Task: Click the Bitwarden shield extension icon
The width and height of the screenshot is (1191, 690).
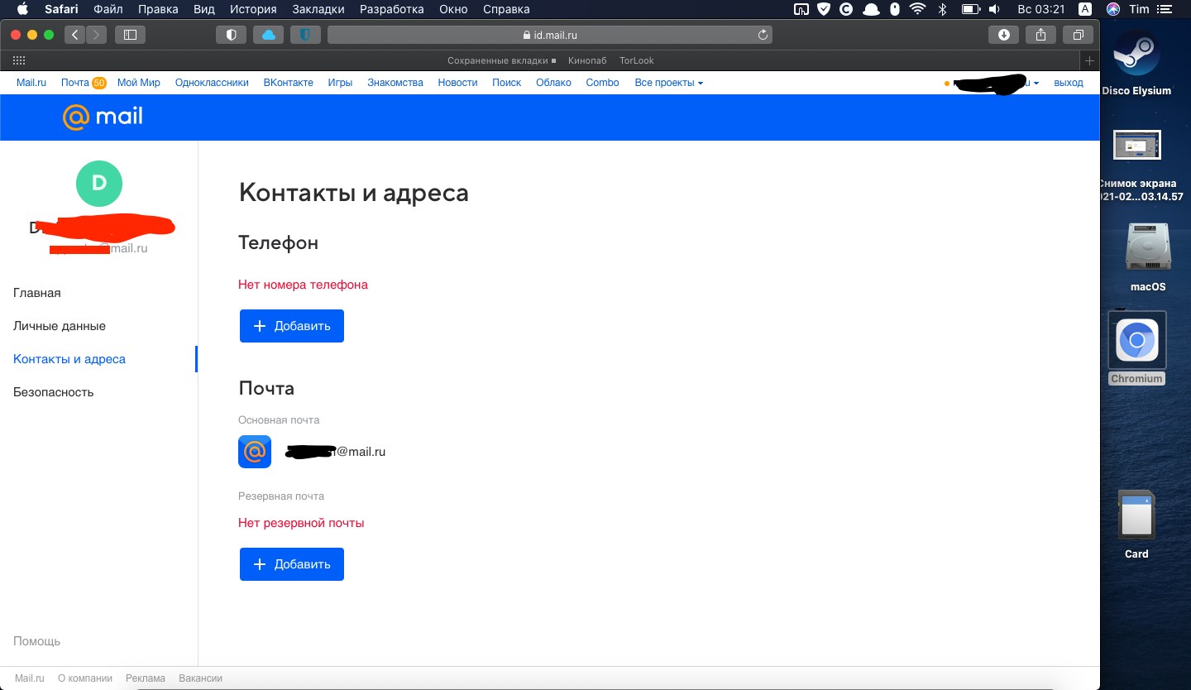Action: [x=304, y=35]
